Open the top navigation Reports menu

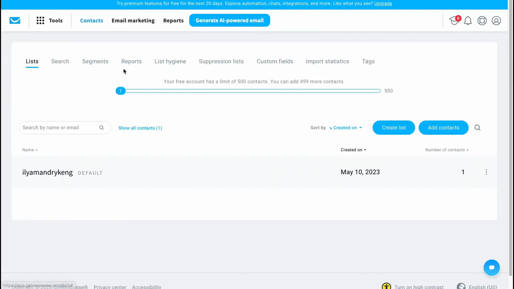coord(173,20)
